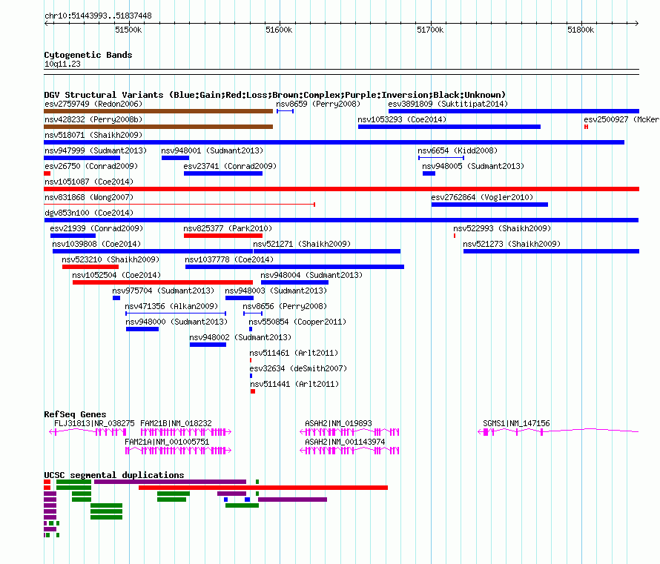This screenshot has width=660, height=564.
Task: Select esv26750 (Conrad2009) label
Action: pos(91,166)
